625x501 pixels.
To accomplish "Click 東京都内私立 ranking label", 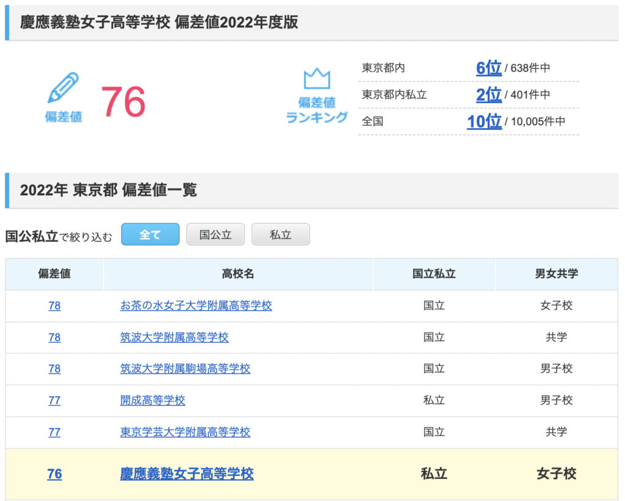I will pyautogui.click(x=394, y=95).
